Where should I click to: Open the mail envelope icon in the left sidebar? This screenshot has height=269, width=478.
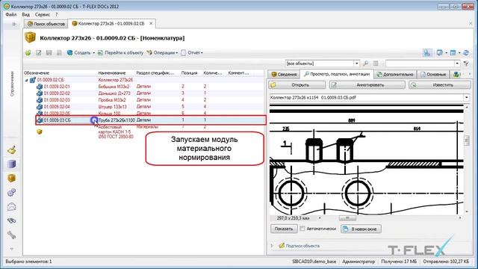coord(12,207)
